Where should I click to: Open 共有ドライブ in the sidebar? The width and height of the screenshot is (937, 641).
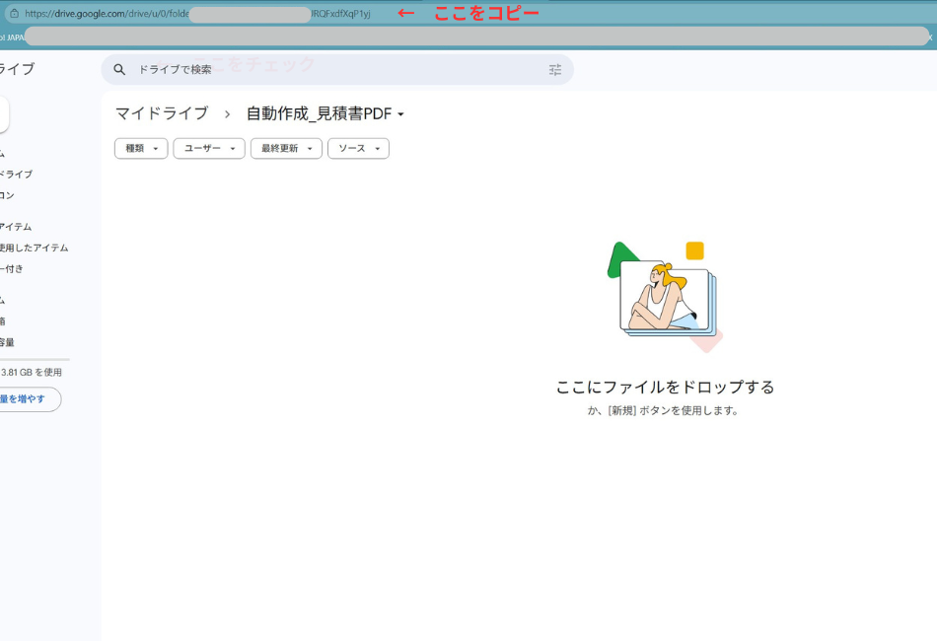[x=30, y=173]
